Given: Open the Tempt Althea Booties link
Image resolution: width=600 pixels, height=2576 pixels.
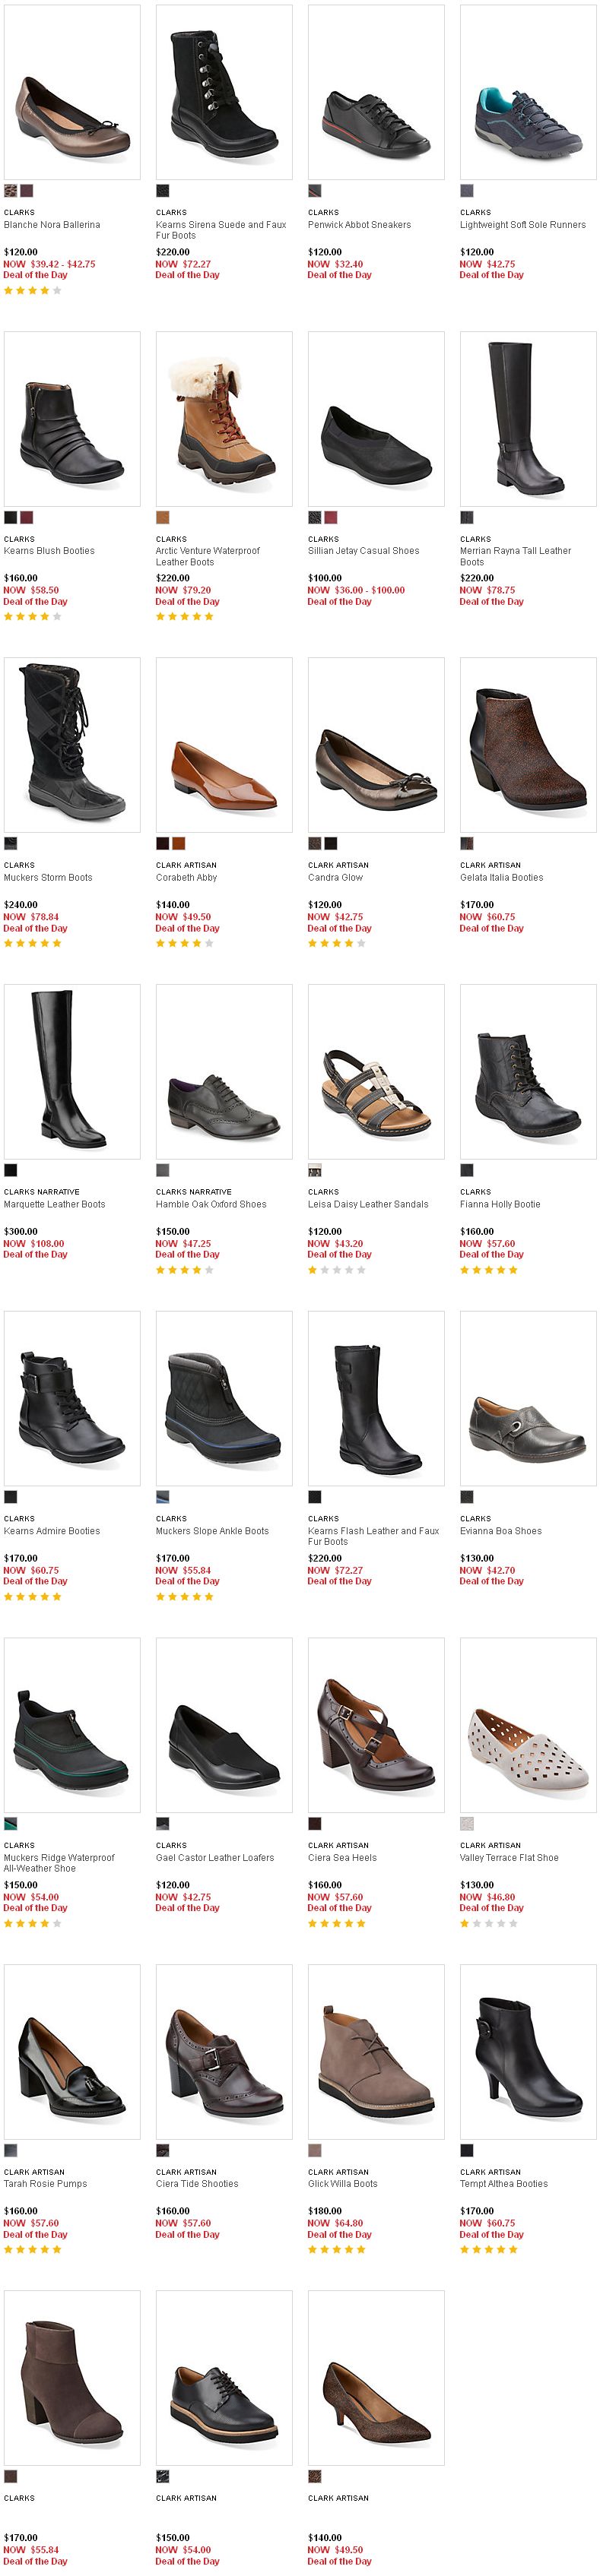Looking at the screenshot, I should (504, 2184).
